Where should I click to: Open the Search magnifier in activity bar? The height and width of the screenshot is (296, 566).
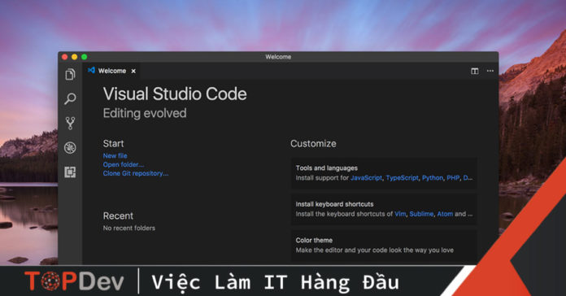coord(70,98)
